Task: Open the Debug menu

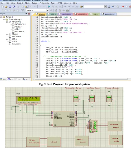Action: point(34,3)
